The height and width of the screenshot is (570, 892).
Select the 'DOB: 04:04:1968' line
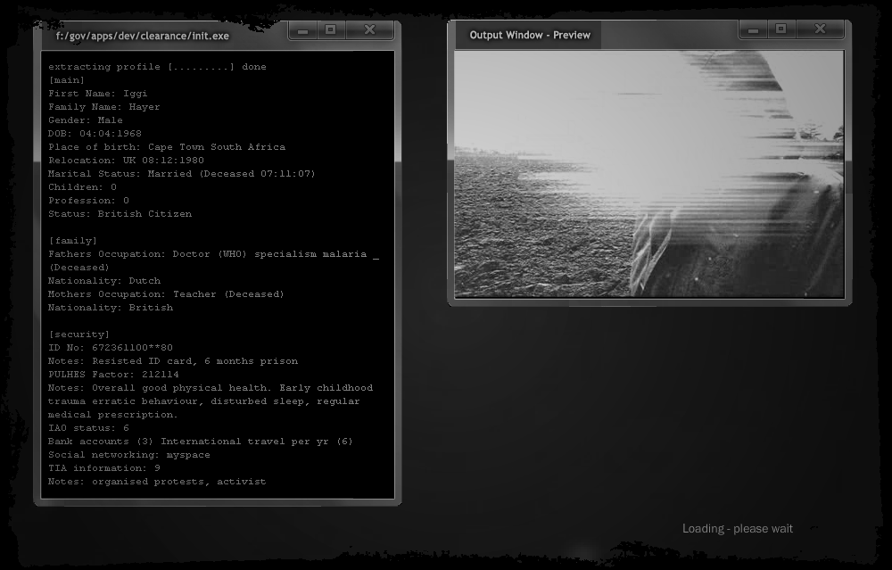[x=95, y=134]
